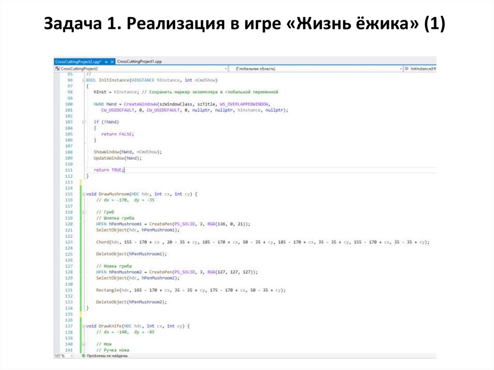Collapse the DrawMushroom function block
The height and width of the screenshot is (370, 494).
tap(84, 194)
